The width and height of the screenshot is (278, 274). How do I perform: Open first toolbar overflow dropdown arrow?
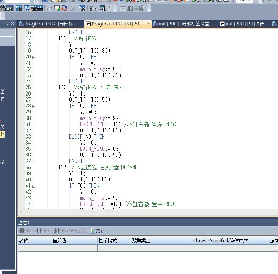tap(37, 2)
